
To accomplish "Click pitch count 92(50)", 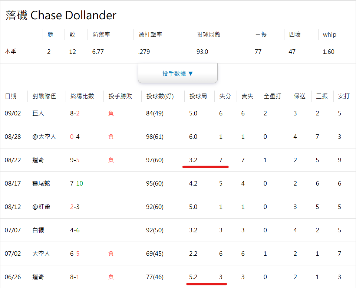I will 155,230.
